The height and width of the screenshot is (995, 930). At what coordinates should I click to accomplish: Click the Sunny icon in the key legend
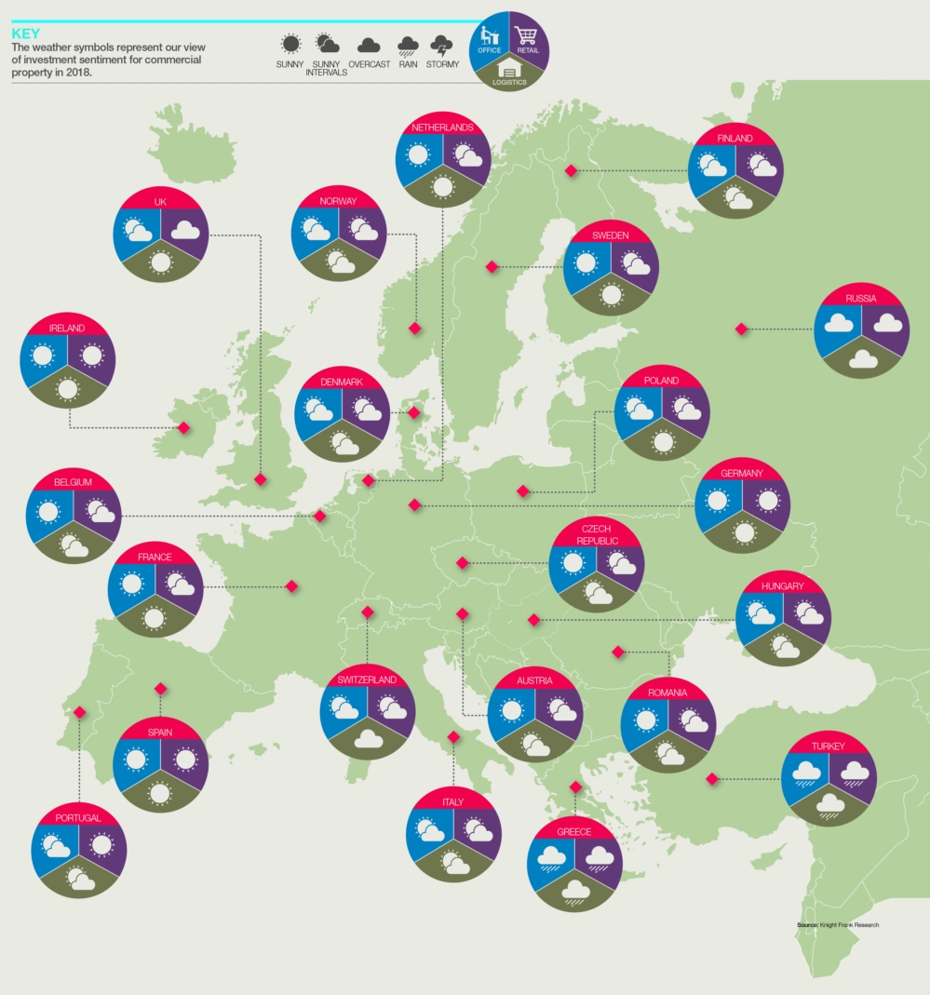click(290, 44)
